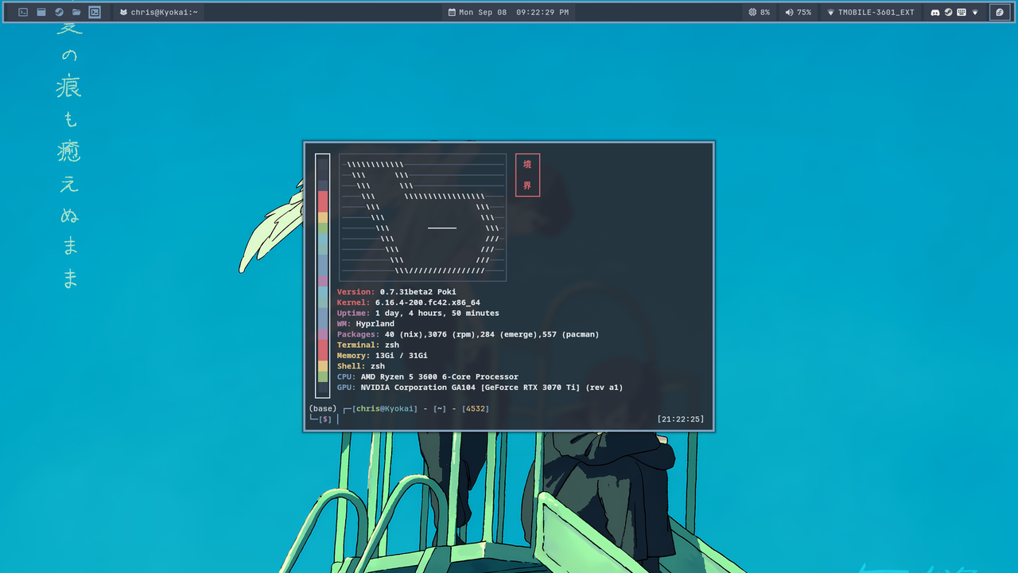Open the TMOBILE-3601_EXT network module
Screen dimensions: 1018x573
[x=871, y=12]
